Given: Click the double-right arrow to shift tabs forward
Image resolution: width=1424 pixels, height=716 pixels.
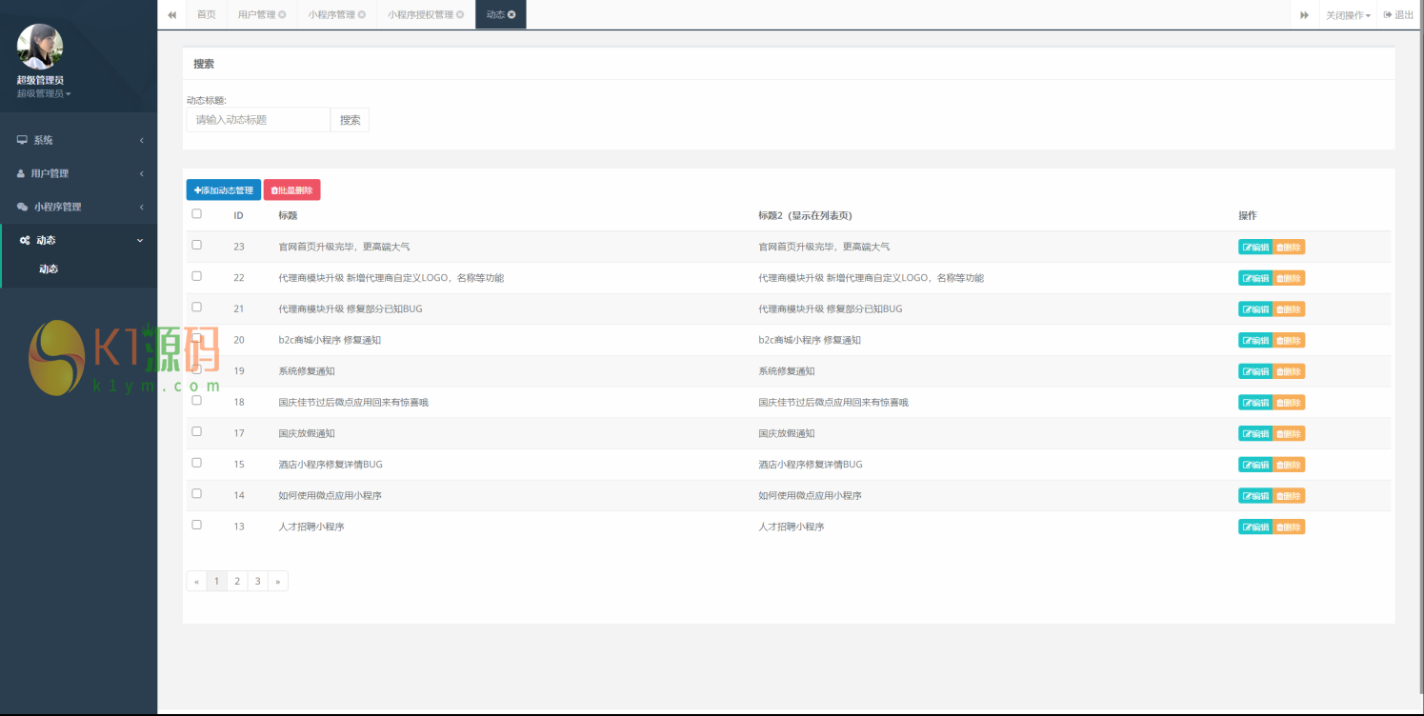Looking at the screenshot, I should (1304, 15).
